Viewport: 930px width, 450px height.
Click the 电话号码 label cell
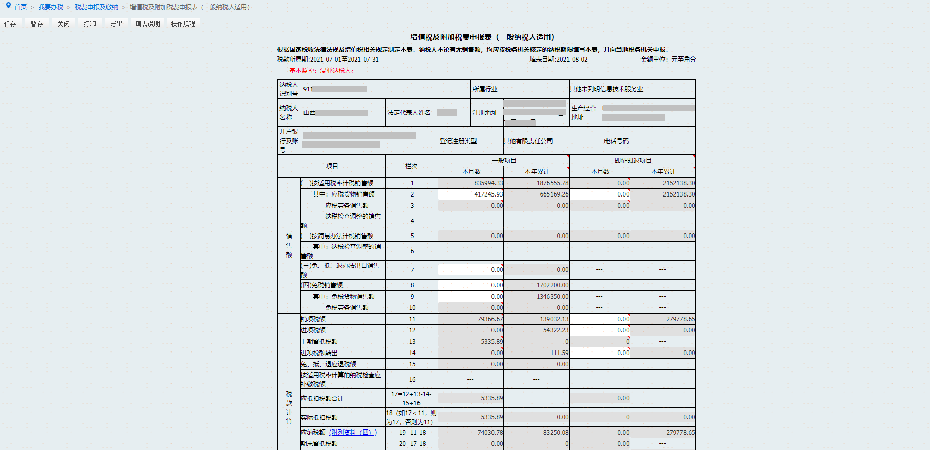tap(616, 141)
